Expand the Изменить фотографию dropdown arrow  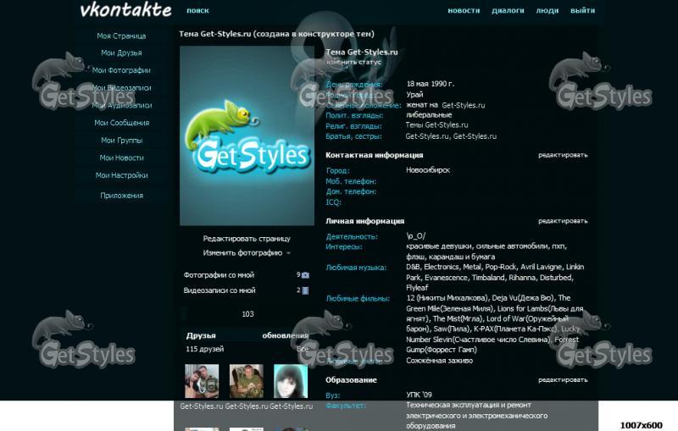[288, 253]
